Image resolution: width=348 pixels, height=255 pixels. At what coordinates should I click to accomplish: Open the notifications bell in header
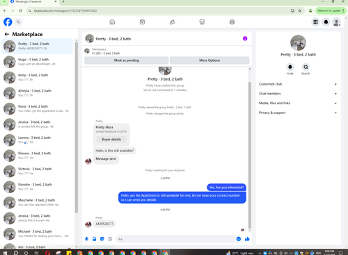326,22
